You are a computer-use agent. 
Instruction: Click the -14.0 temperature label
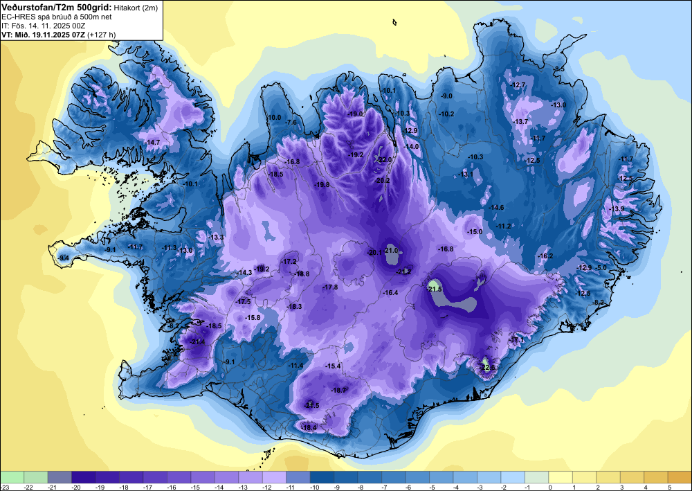tap(411, 147)
